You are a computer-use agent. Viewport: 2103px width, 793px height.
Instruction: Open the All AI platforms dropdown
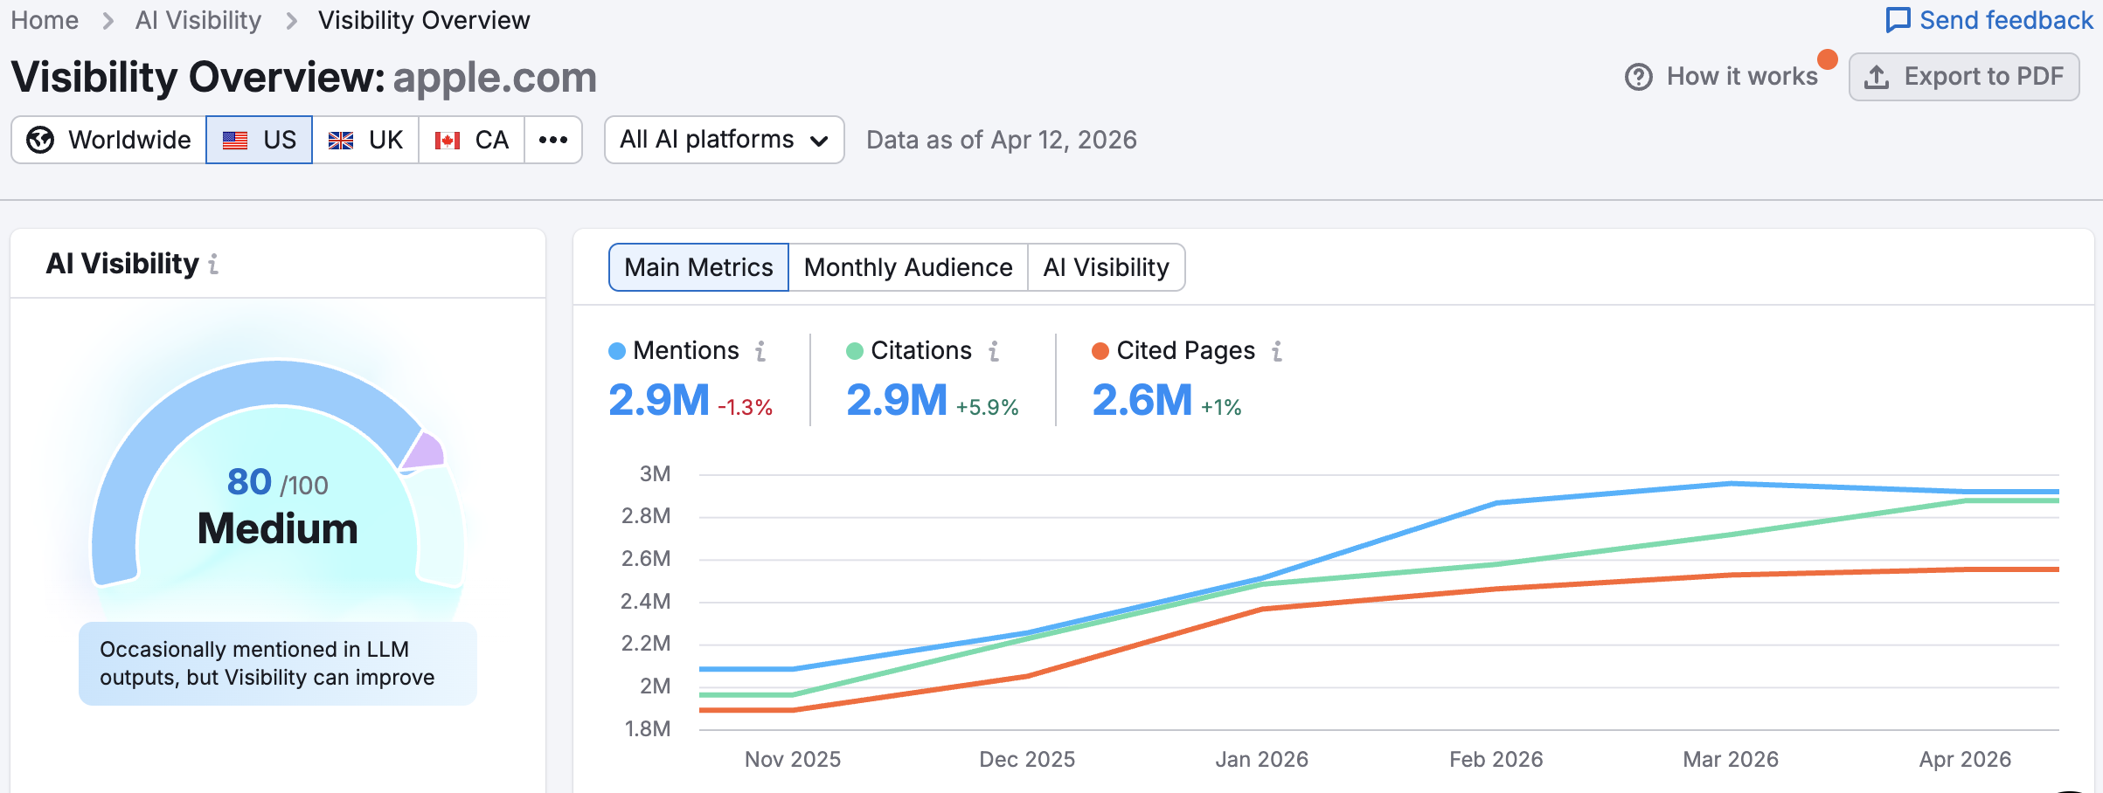(723, 139)
